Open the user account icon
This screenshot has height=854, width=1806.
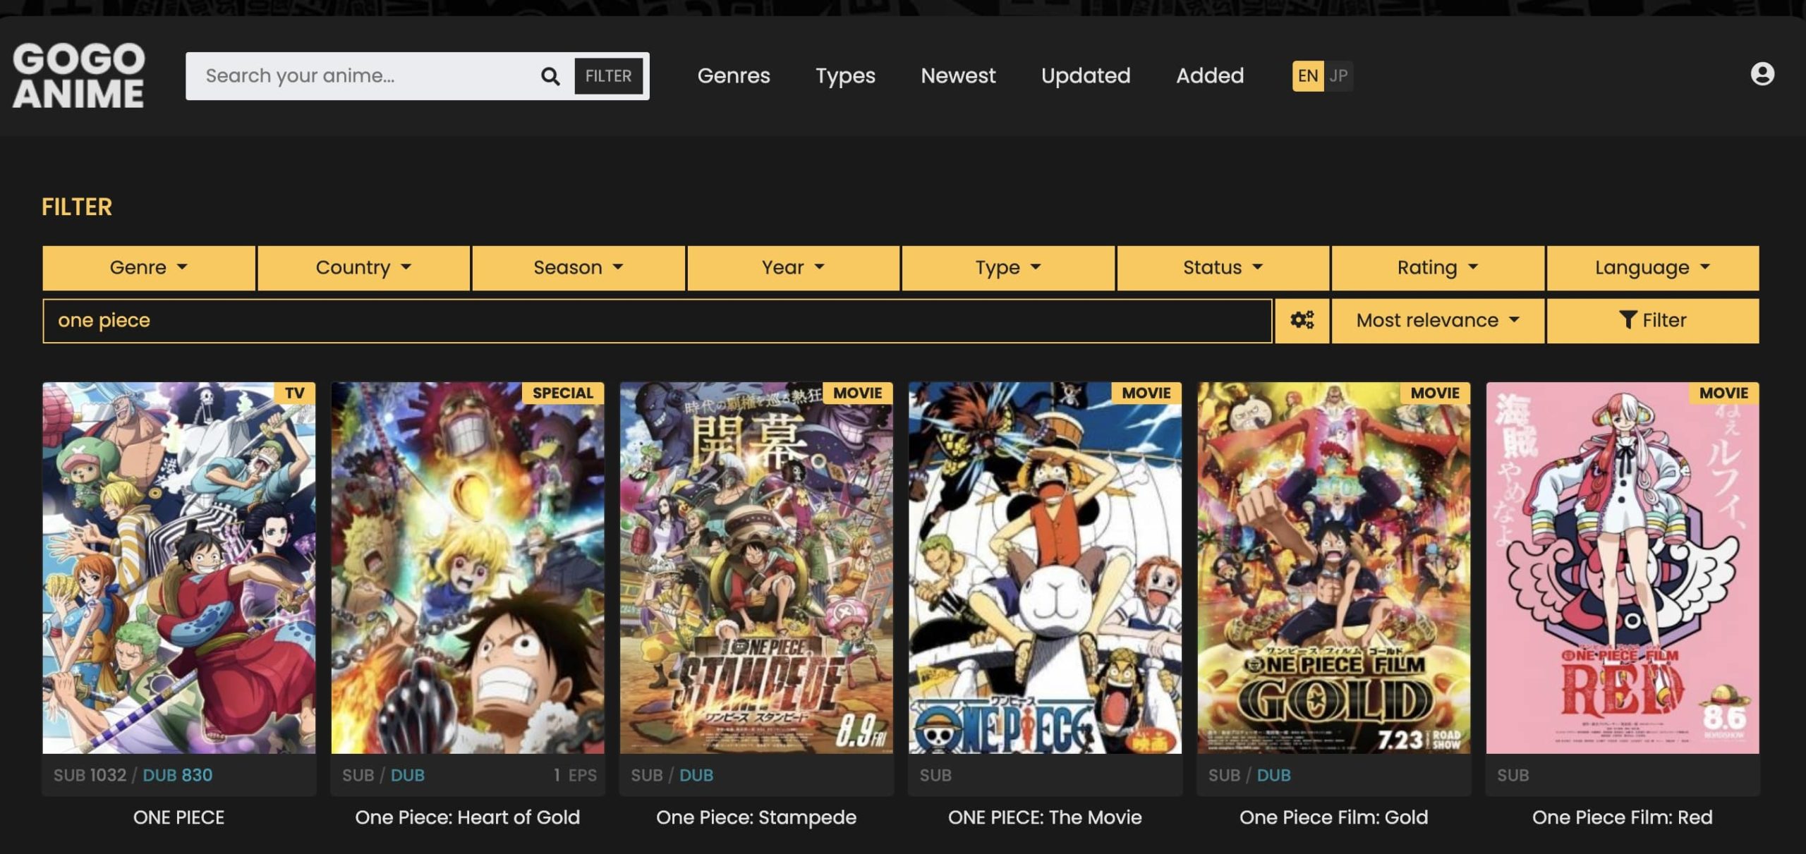click(1762, 75)
